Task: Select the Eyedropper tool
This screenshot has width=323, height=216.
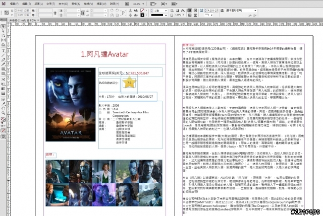Action: (4, 104)
